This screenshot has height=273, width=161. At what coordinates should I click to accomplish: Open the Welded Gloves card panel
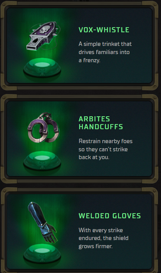coord(79,232)
